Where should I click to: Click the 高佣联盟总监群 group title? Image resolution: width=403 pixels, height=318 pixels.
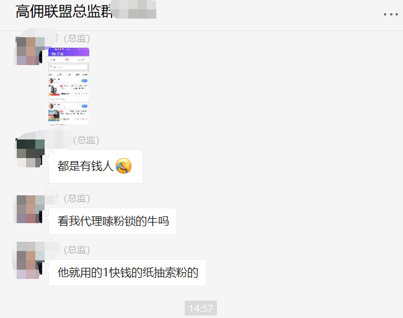point(64,12)
